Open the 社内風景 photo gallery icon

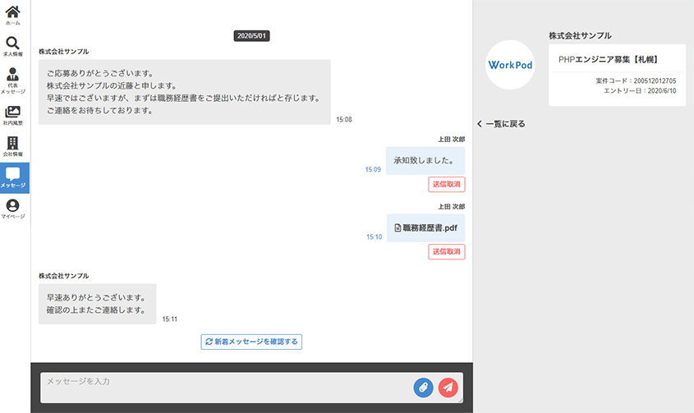(13, 114)
